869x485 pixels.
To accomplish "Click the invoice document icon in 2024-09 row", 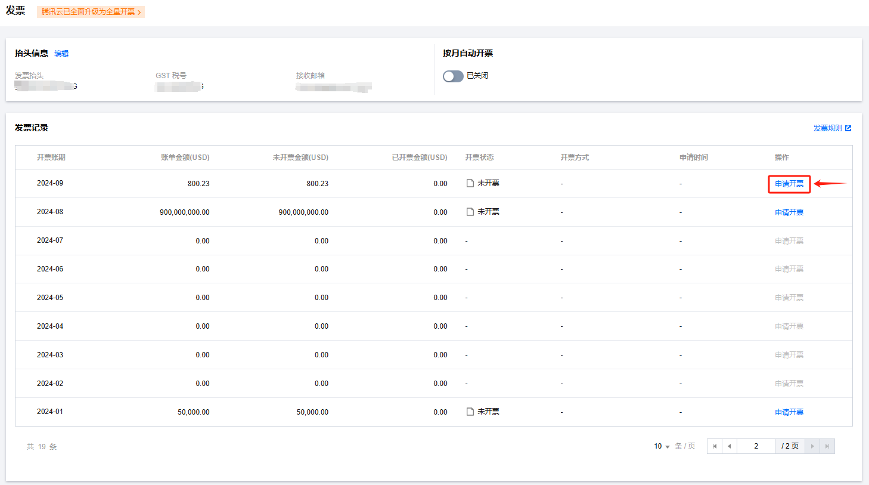I will click(x=470, y=183).
